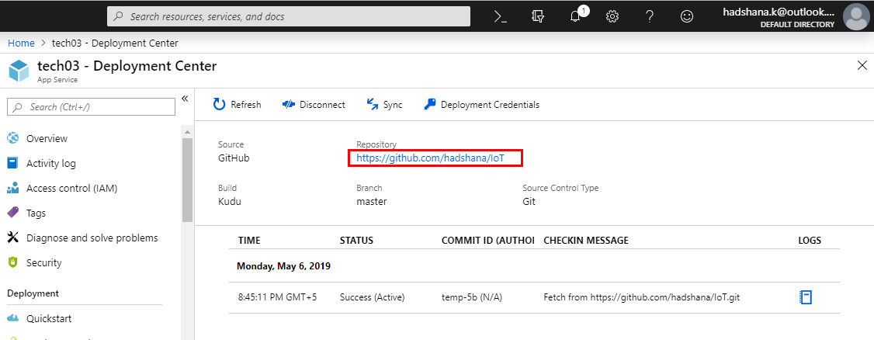Select the 8:45:11 PM GMT+5 time cell
Screen dimensions: 874x340
278,297
